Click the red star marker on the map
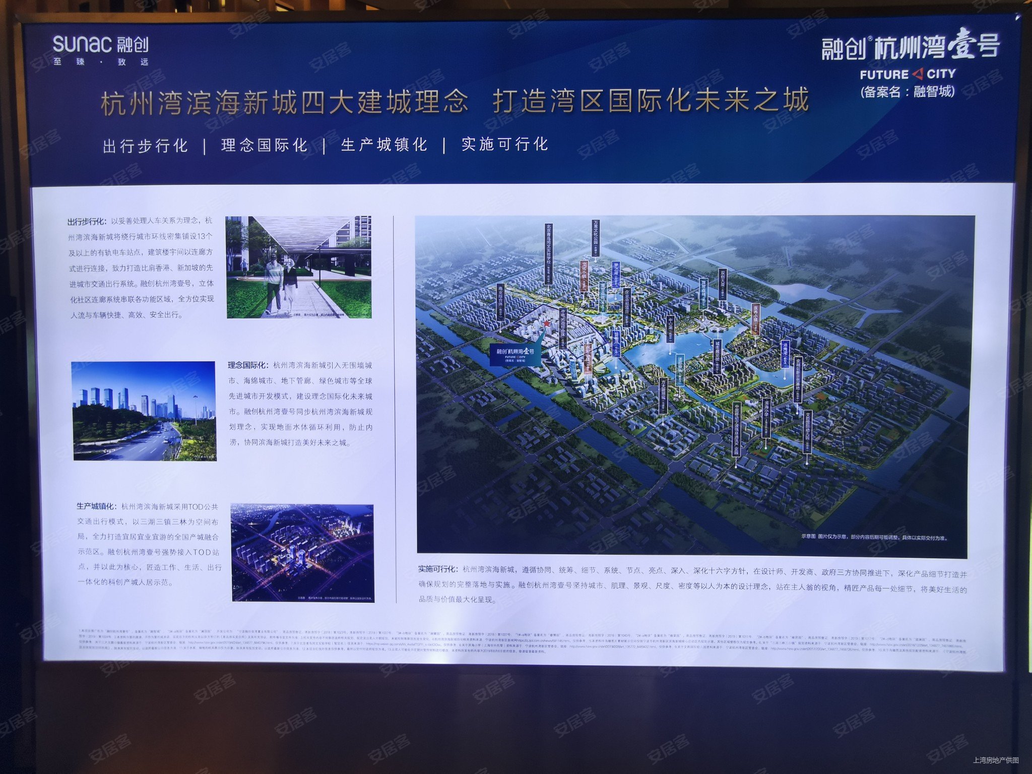The height and width of the screenshot is (774, 1032). pos(546,324)
